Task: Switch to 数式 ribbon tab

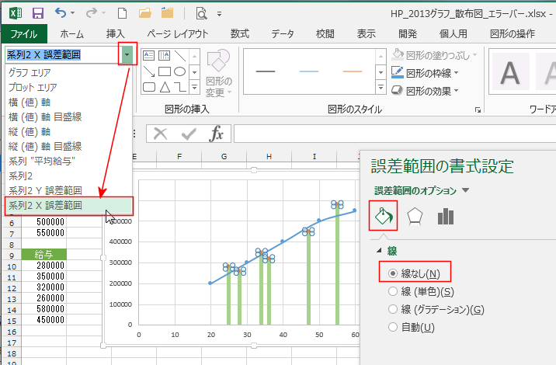Action: [x=240, y=34]
